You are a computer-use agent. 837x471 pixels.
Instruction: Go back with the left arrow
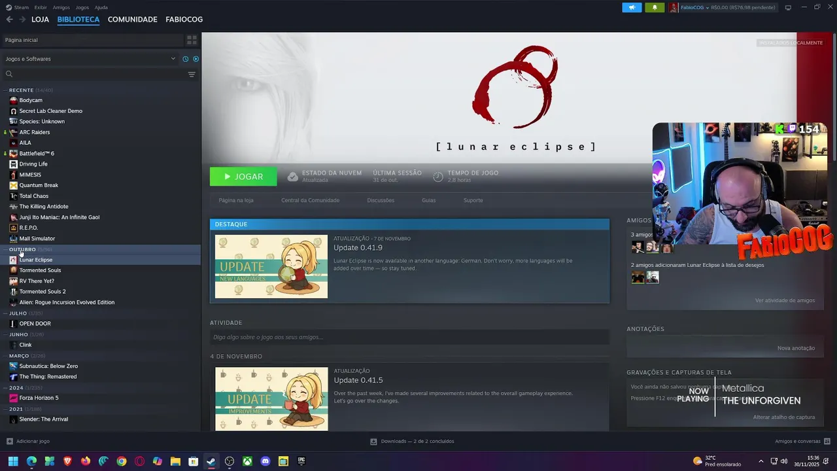pyautogui.click(x=9, y=20)
